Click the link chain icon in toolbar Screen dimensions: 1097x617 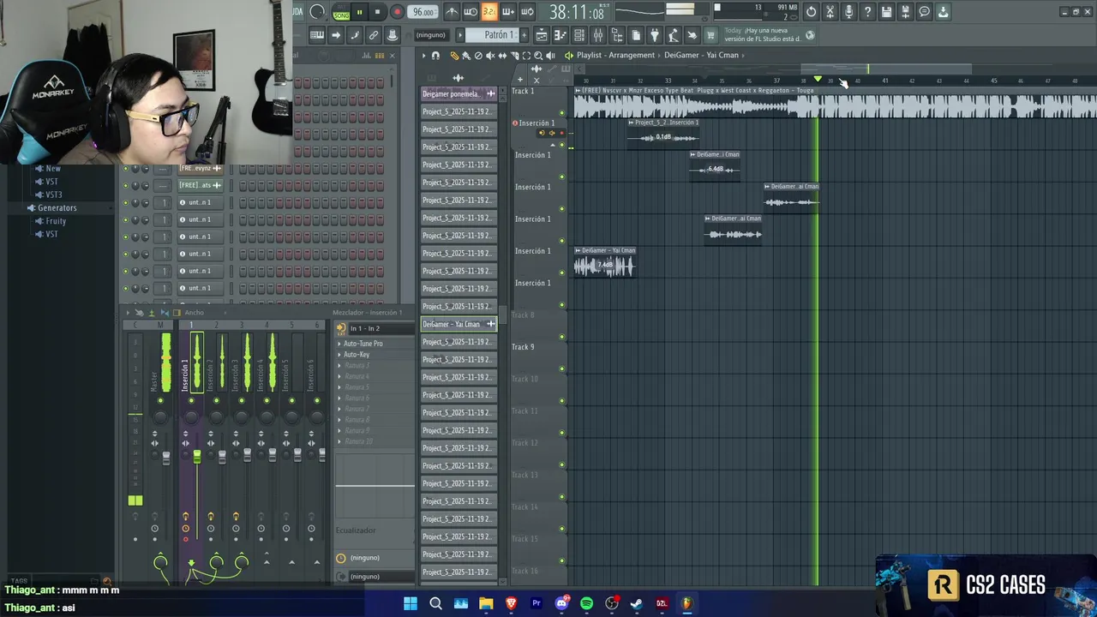[x=374, y=35]
